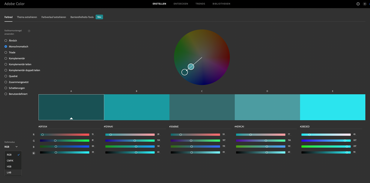The image size is (370, 183).
Task: Click the Adobe Color logo
Action: point(14,4)
